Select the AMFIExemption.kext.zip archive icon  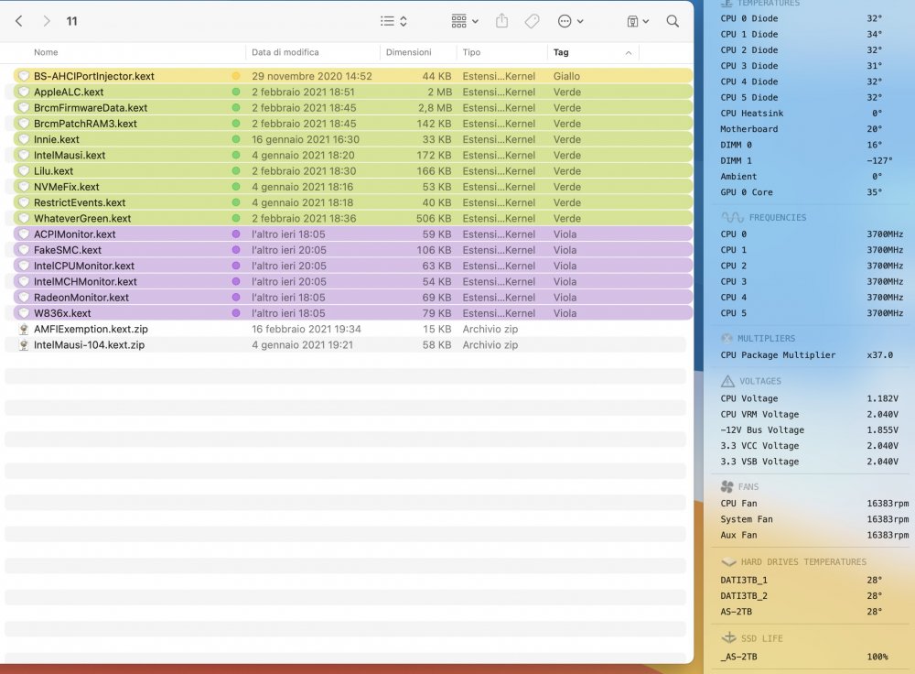(24, 330)
